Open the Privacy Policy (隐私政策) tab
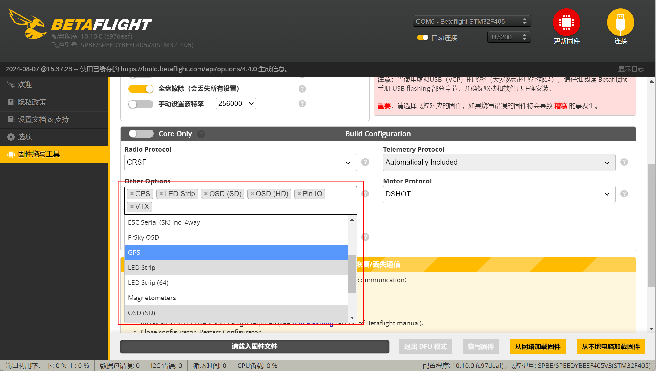 pos(54,102)
